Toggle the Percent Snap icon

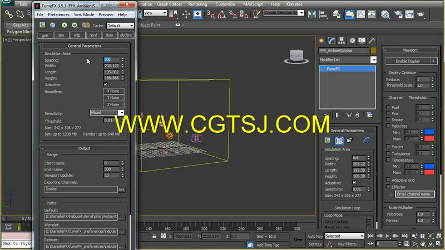point(233,14)
